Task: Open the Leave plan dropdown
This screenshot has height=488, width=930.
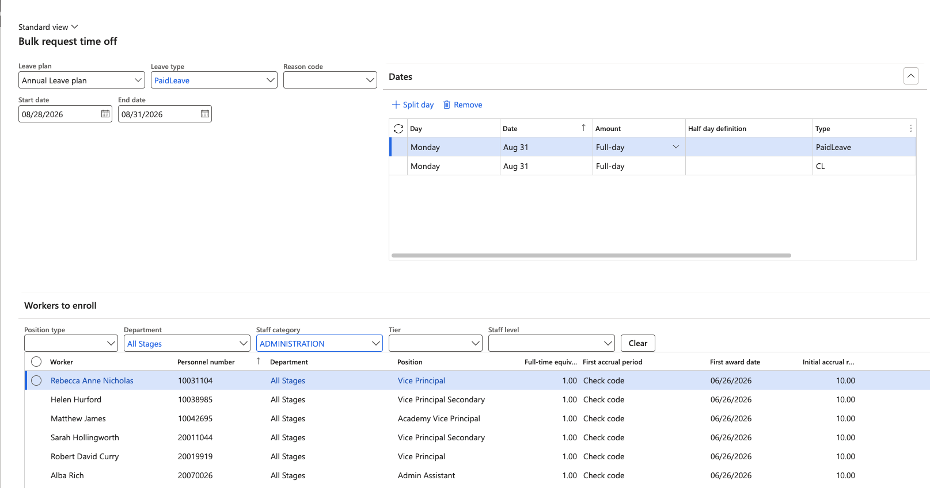Action: [138, 80]
